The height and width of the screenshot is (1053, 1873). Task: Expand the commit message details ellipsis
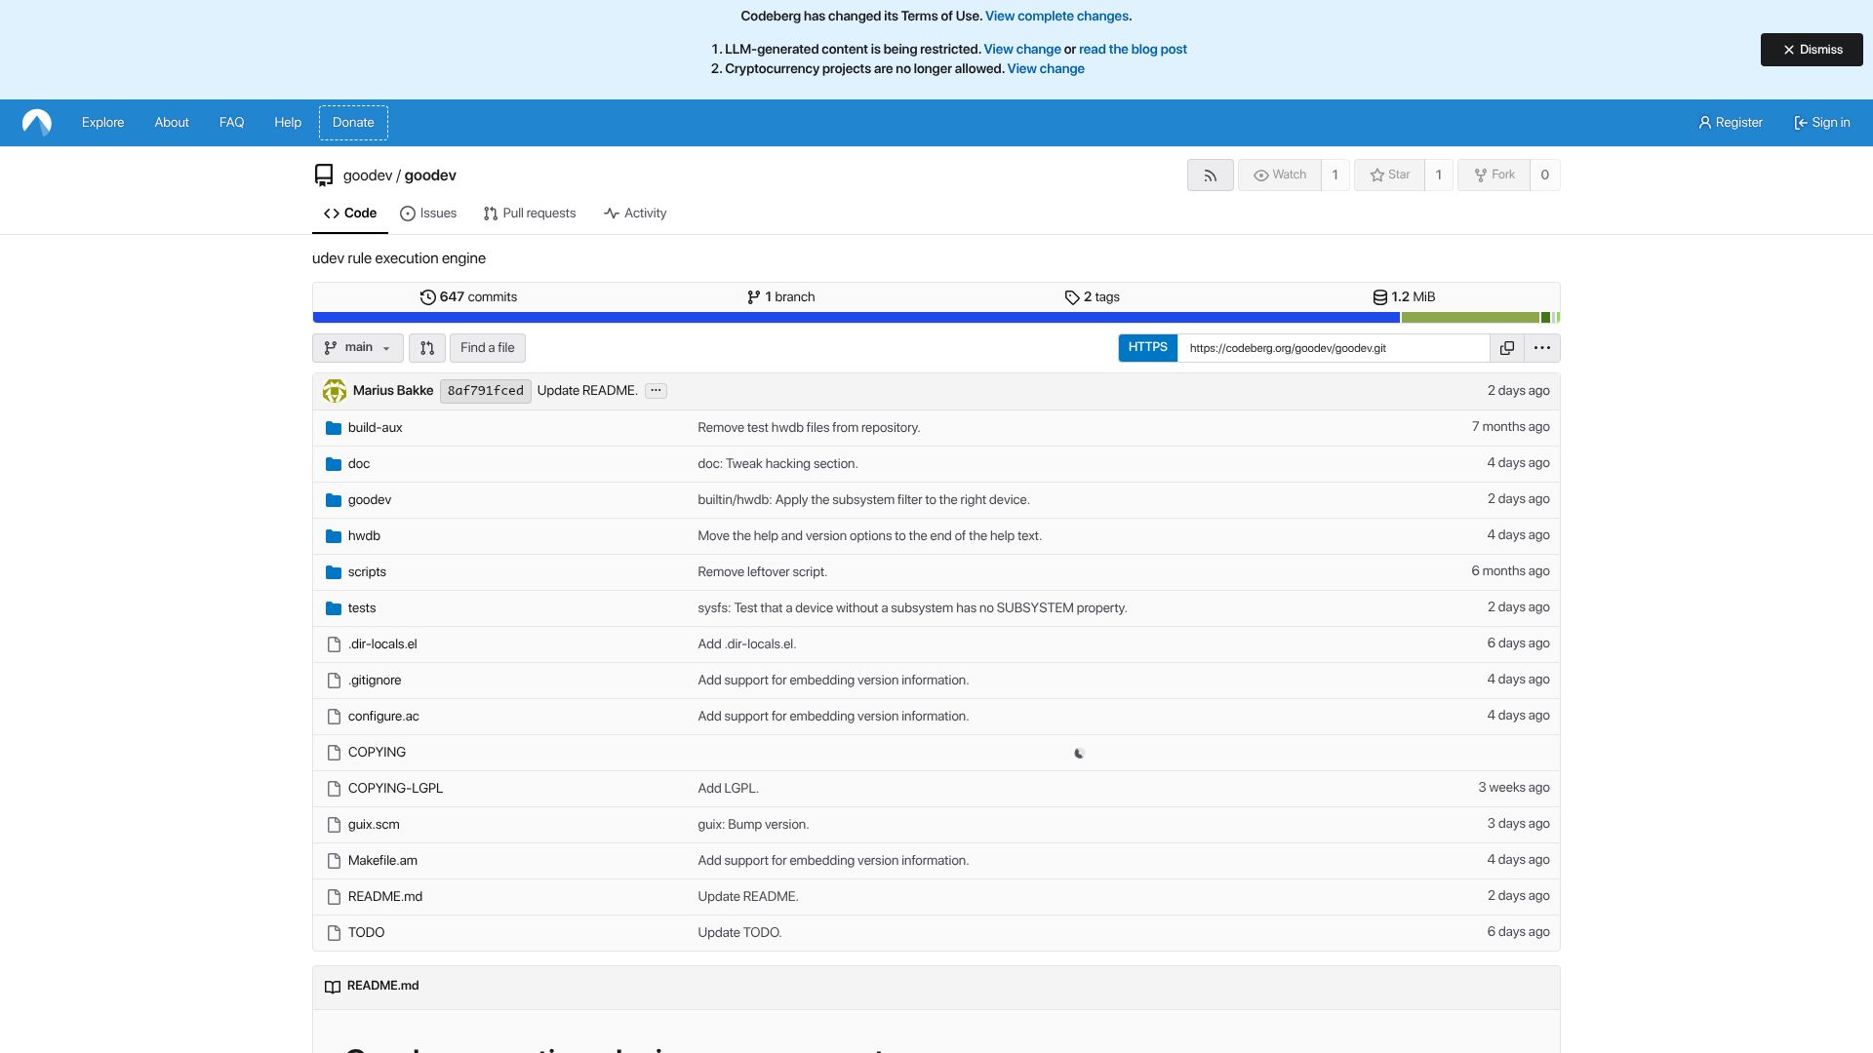coord(656,391)
